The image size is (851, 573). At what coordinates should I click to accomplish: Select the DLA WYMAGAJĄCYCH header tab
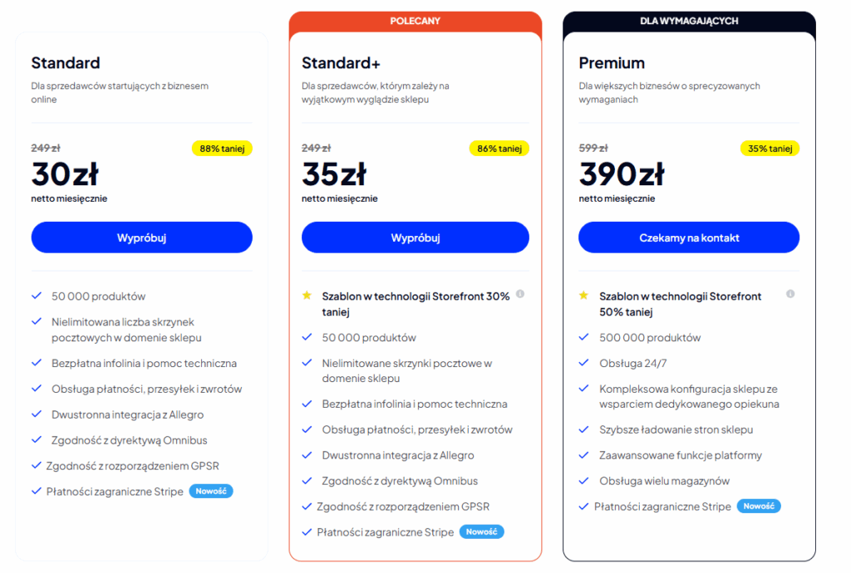[x=689, y=21]
